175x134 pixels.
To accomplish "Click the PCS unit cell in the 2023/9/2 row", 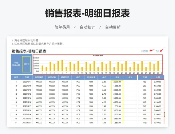I will click(x=78, y=86).
